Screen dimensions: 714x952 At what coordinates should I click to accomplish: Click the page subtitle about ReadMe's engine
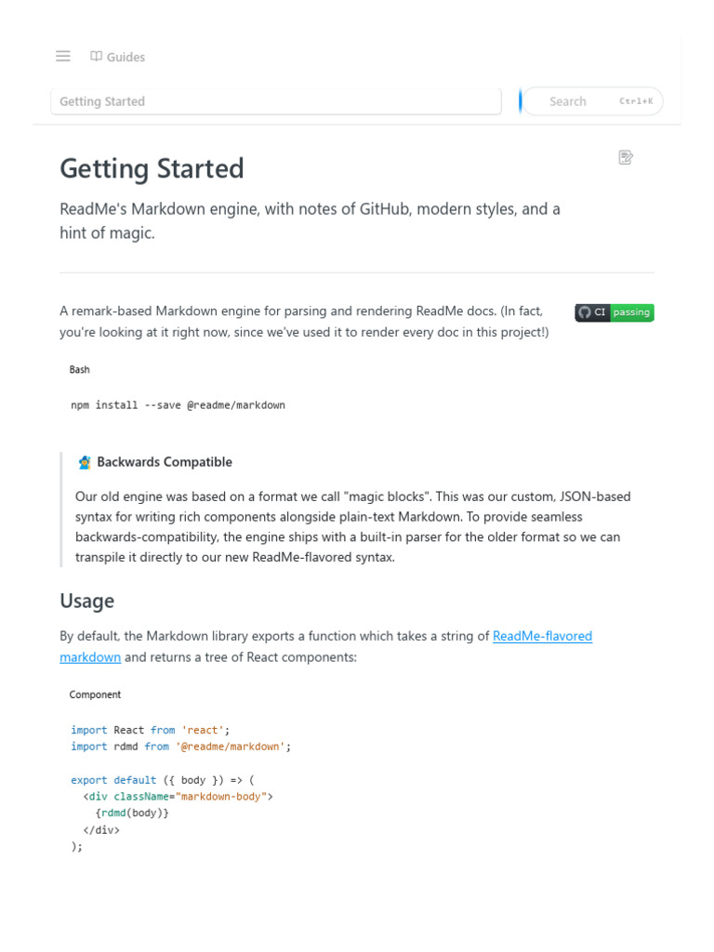pyautogui.click(x=310, y=220)
